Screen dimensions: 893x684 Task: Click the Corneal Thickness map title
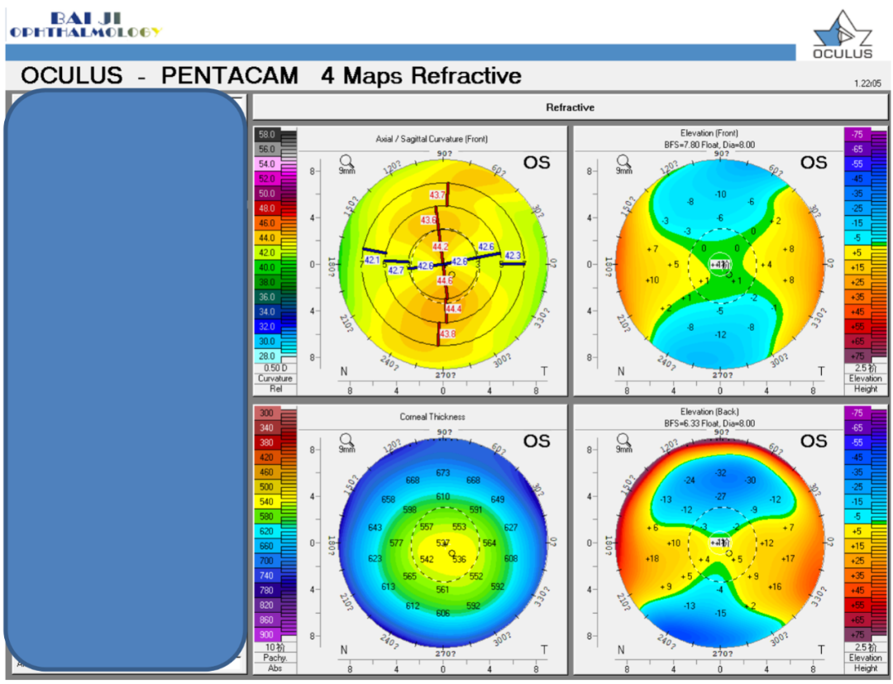click(432, 417)
